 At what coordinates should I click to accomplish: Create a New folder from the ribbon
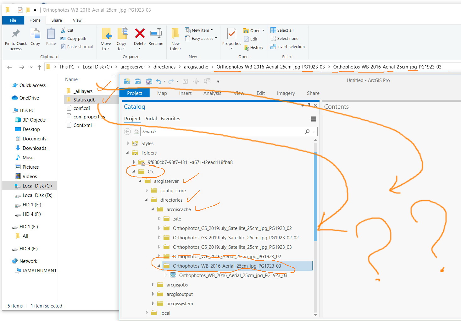(175, 39)
